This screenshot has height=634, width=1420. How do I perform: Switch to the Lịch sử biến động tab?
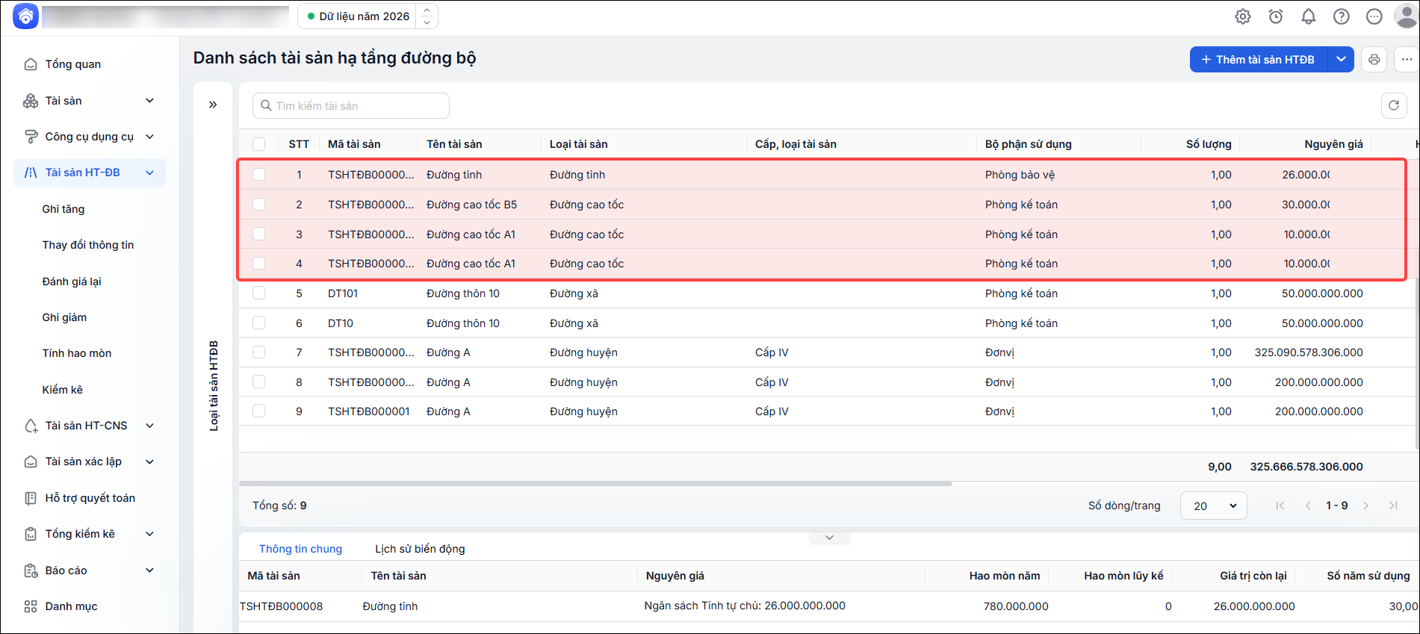point(420,549)
